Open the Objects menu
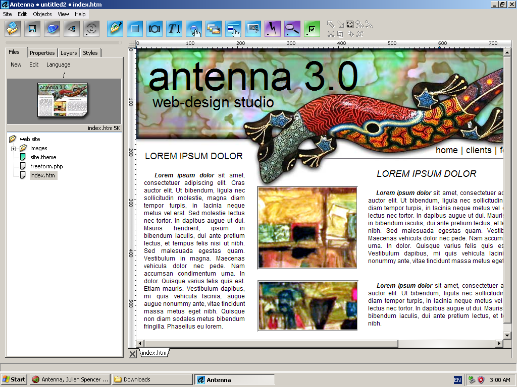Image resolution: width=517 pixels, height=387 pixels. coord(42,14)
